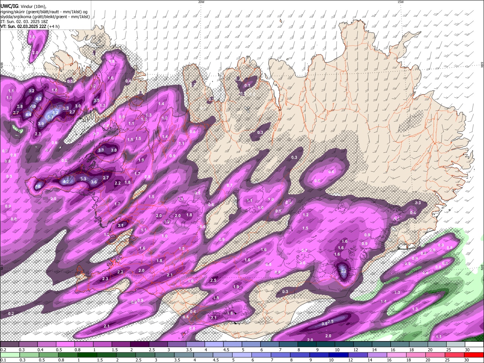The width and height of the screenshot is (484, 363).
Task: Select the pure red 30 mm rain legend swatch
Action: [475, 355]
